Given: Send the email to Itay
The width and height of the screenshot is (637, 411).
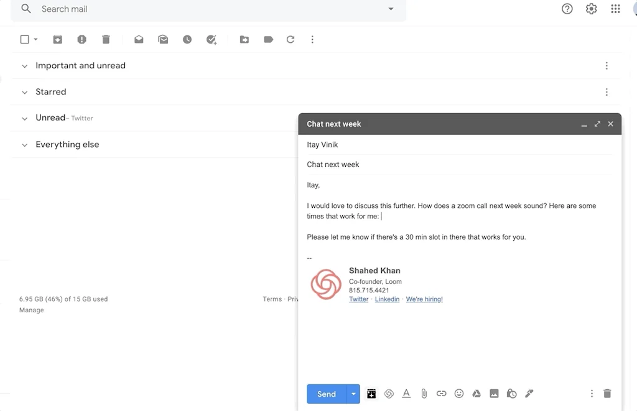Looking at the screenshot, I should (x=326, y=394).
